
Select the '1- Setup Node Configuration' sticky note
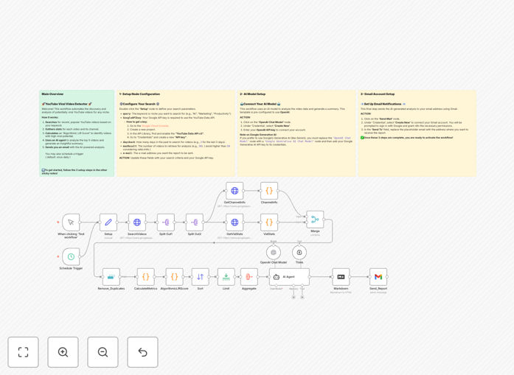tap(176, 133)
